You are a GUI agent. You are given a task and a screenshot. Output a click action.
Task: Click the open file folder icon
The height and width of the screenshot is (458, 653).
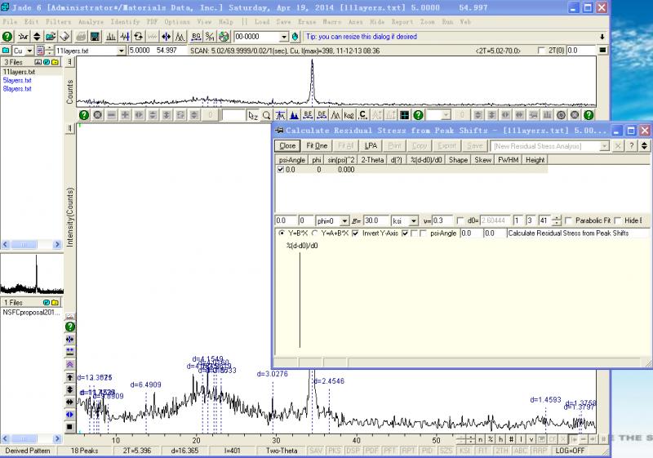51,37
